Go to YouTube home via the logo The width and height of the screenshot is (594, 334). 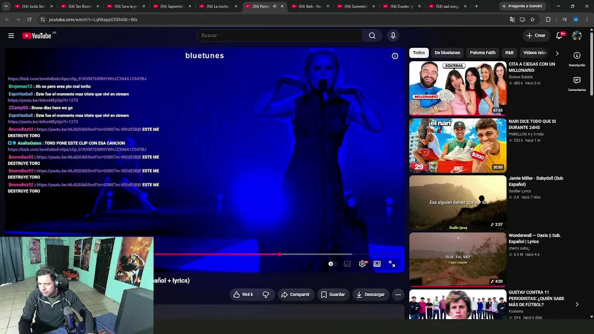point(37,36)
